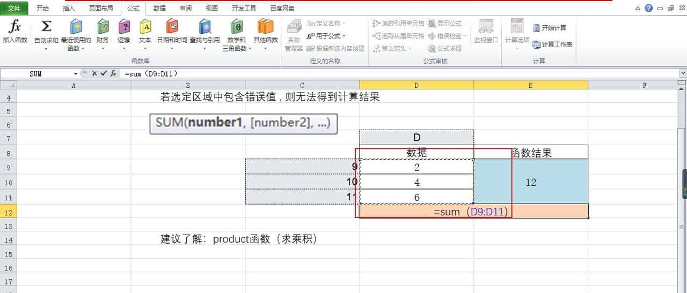
Task: Open the Recently Used (最近使用的函数) functions icon
Action: pyautogui.click(x=76, y=26)
